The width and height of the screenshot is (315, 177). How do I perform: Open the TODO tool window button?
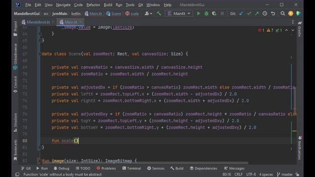point(83,168)
